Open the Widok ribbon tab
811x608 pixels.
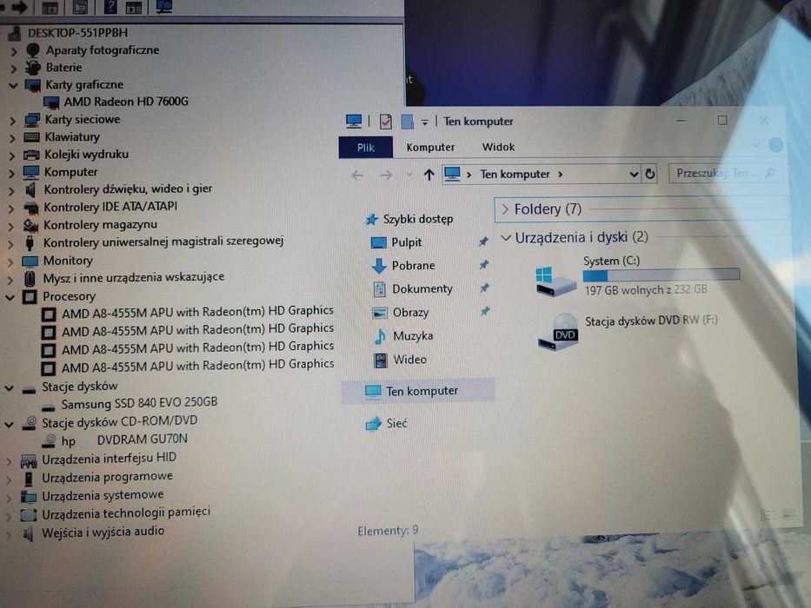pos(498,147)
